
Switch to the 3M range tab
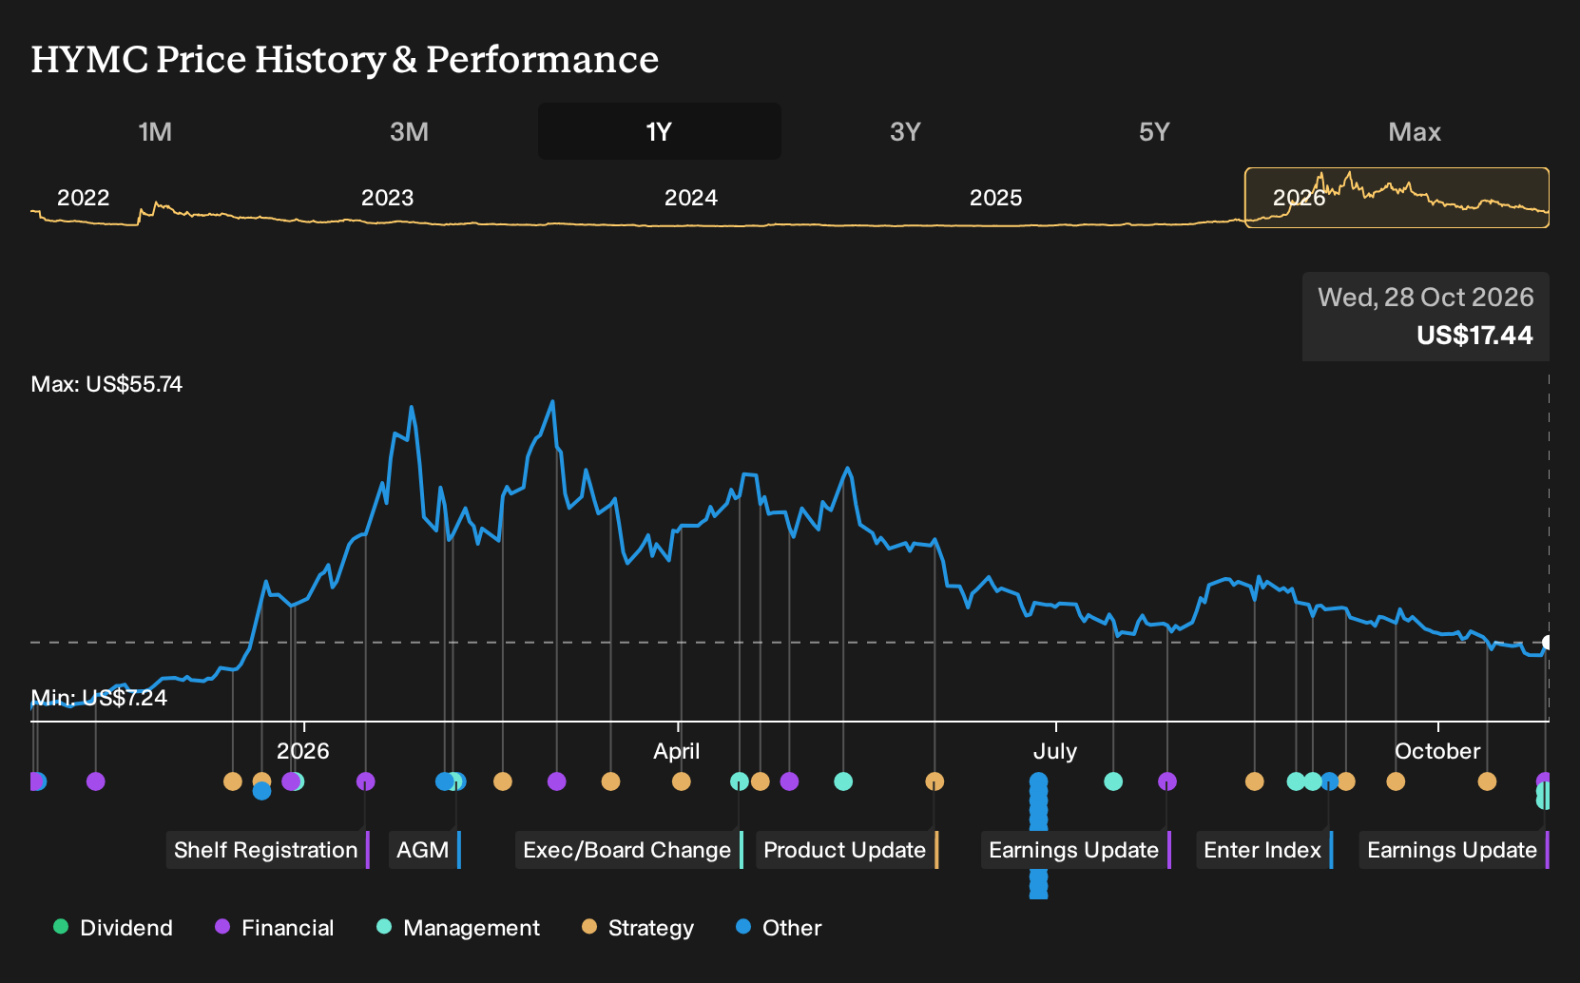(x=409, y=131)
